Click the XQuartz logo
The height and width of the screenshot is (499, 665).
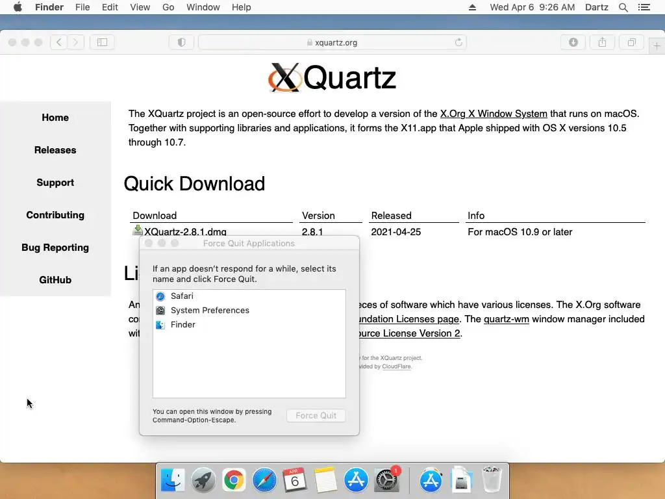tap(332, 77)
